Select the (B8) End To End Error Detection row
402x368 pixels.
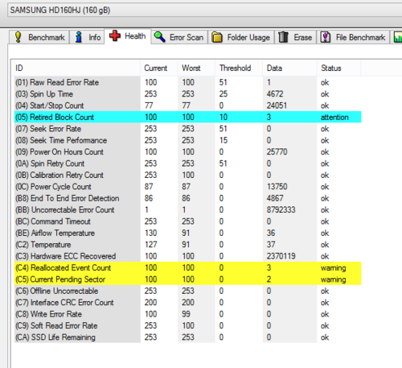(187, 198)
